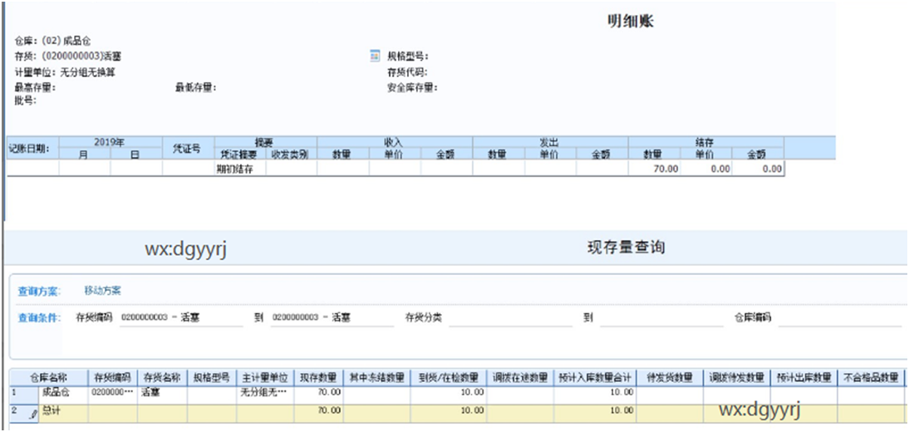The width and height of the screenshot is (909, 432).
Task: Click the 安全库存量 label
Action: pos(412,87)
